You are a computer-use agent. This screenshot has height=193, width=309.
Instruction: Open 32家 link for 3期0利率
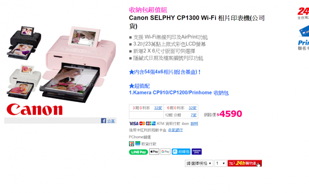(x=158, y=108)
